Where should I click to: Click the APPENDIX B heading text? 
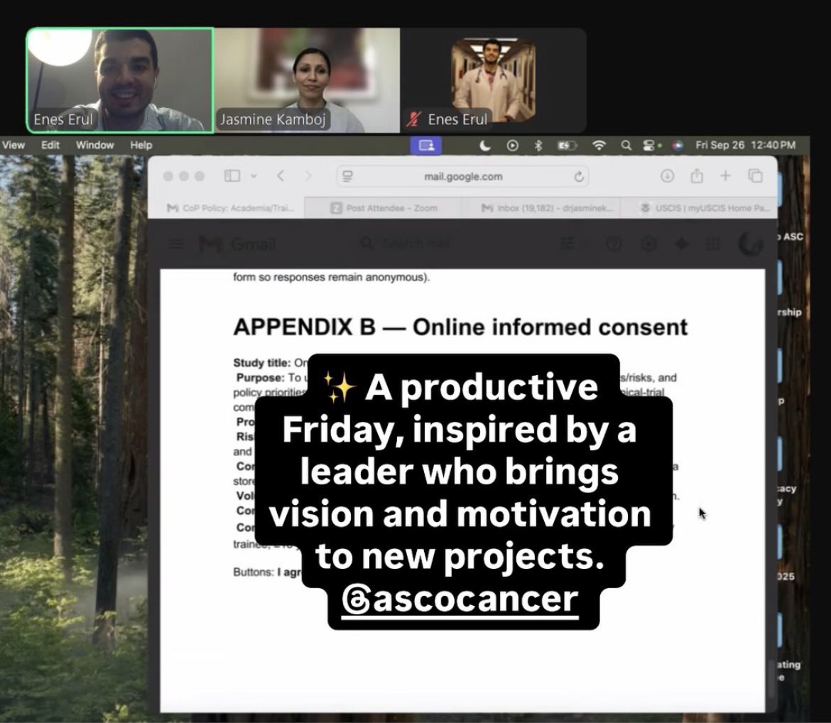460,327
